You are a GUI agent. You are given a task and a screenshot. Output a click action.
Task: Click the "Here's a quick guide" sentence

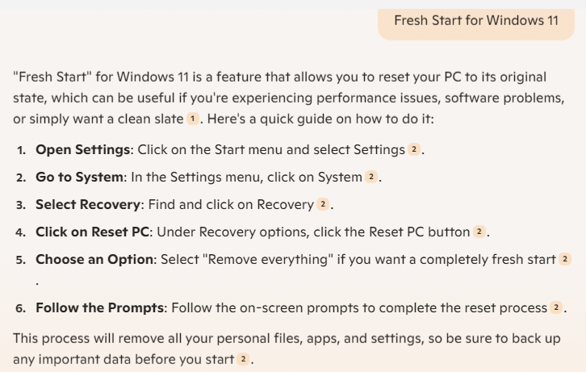[320, 119]
